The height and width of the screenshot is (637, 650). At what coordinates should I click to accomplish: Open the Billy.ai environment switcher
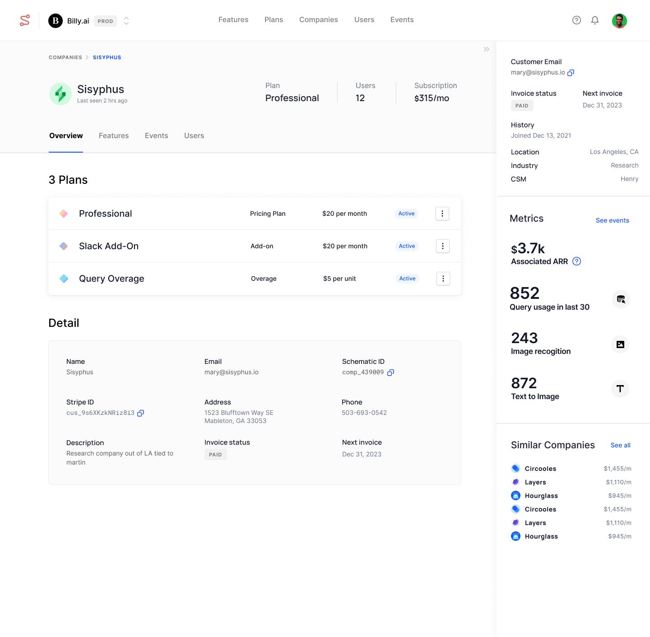[x=126, y=21]
